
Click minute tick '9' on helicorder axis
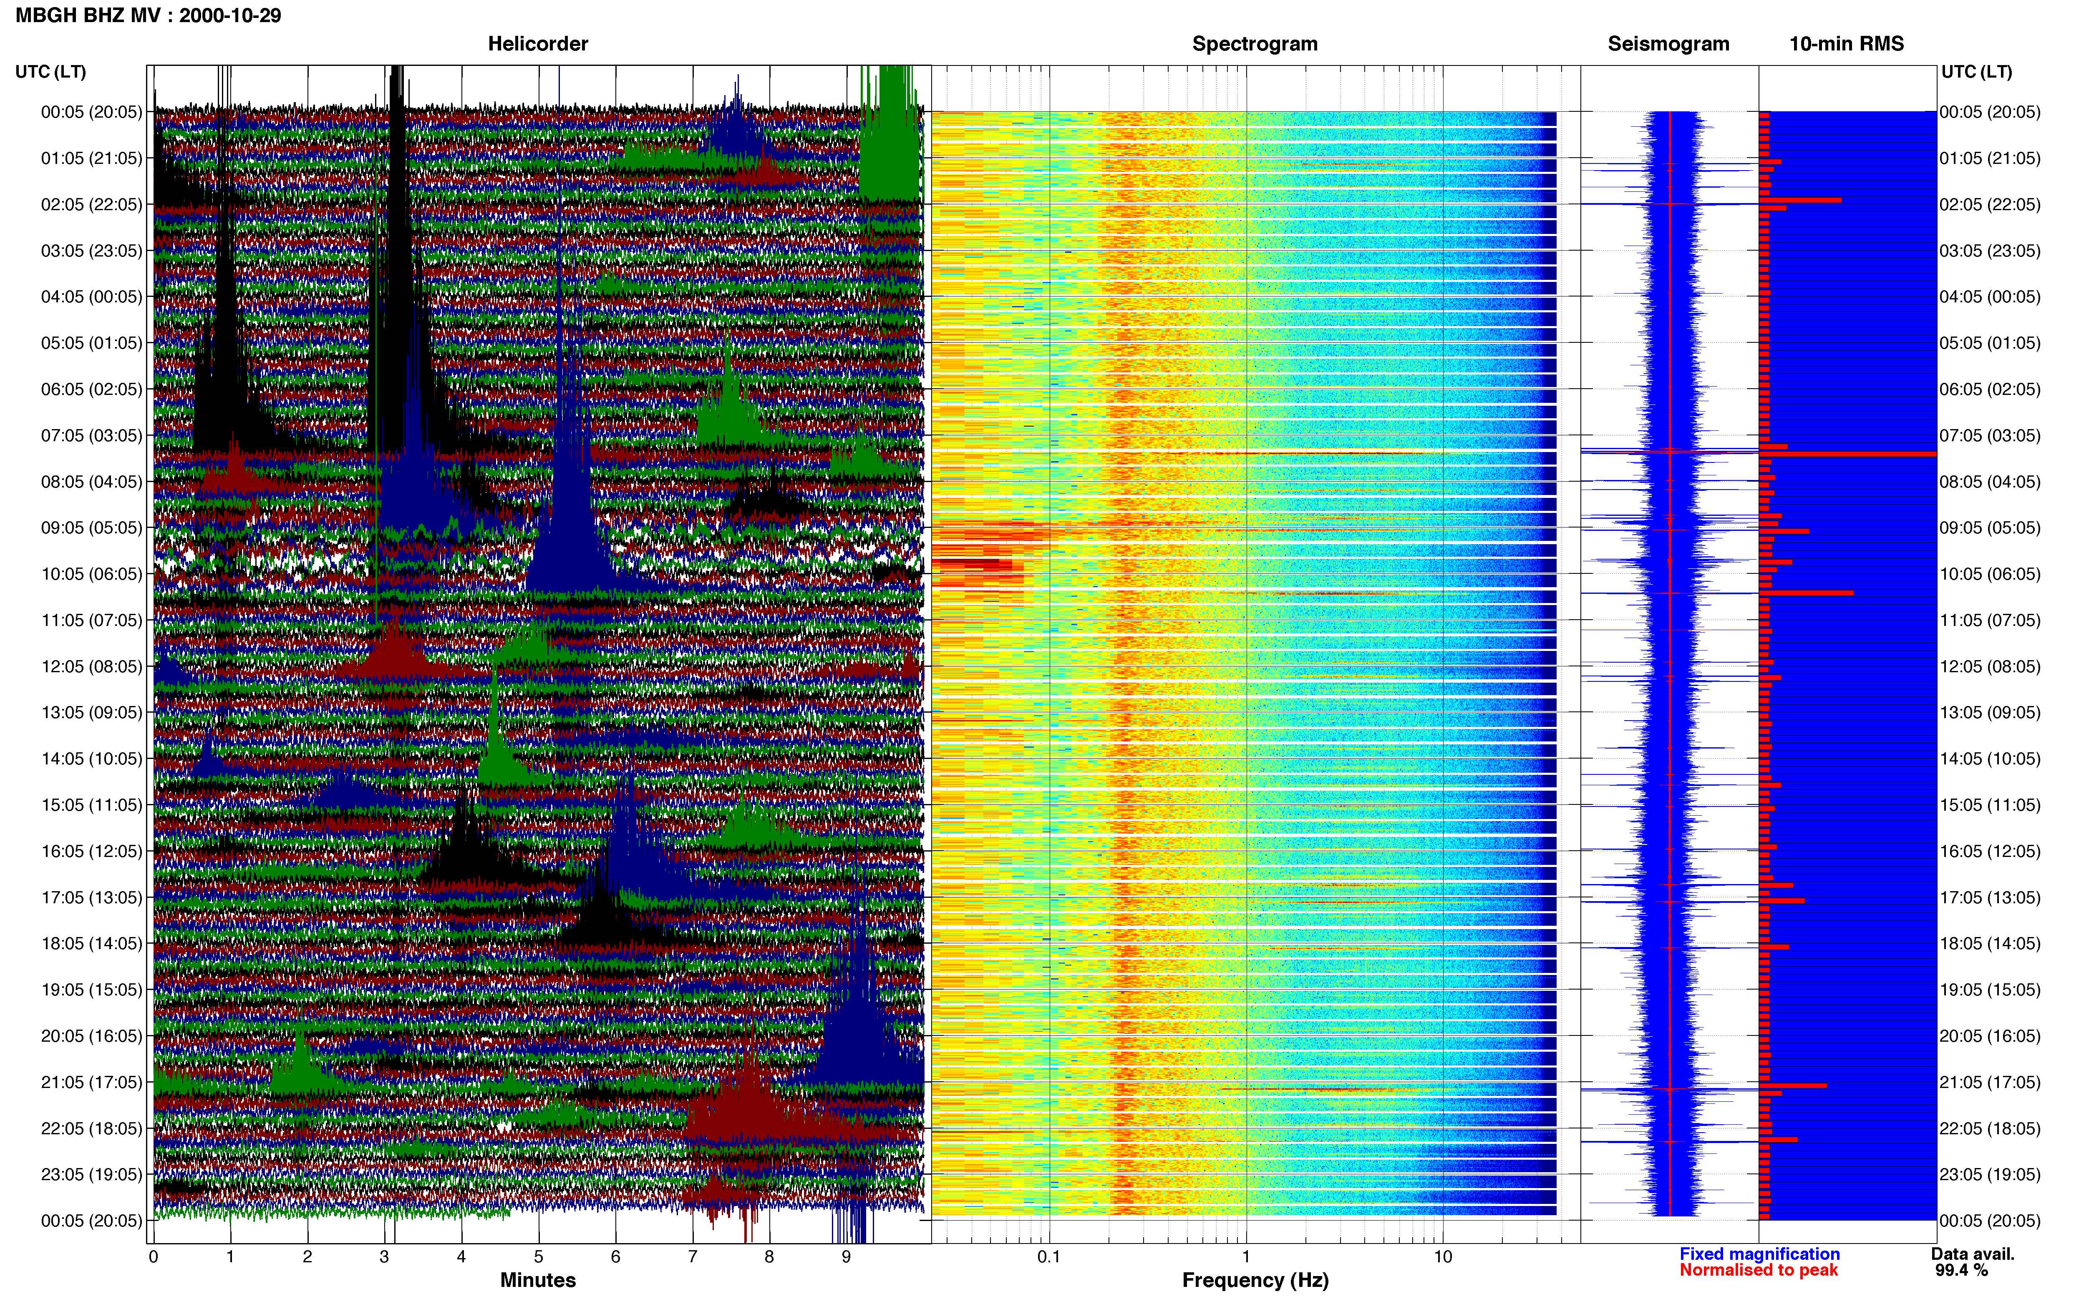tap(846, 1256)
